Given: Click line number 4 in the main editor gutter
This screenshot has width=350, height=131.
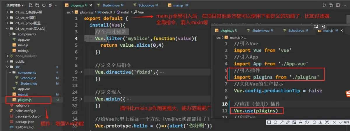Looking at the screenshot, I should click(x=76, y=38).
